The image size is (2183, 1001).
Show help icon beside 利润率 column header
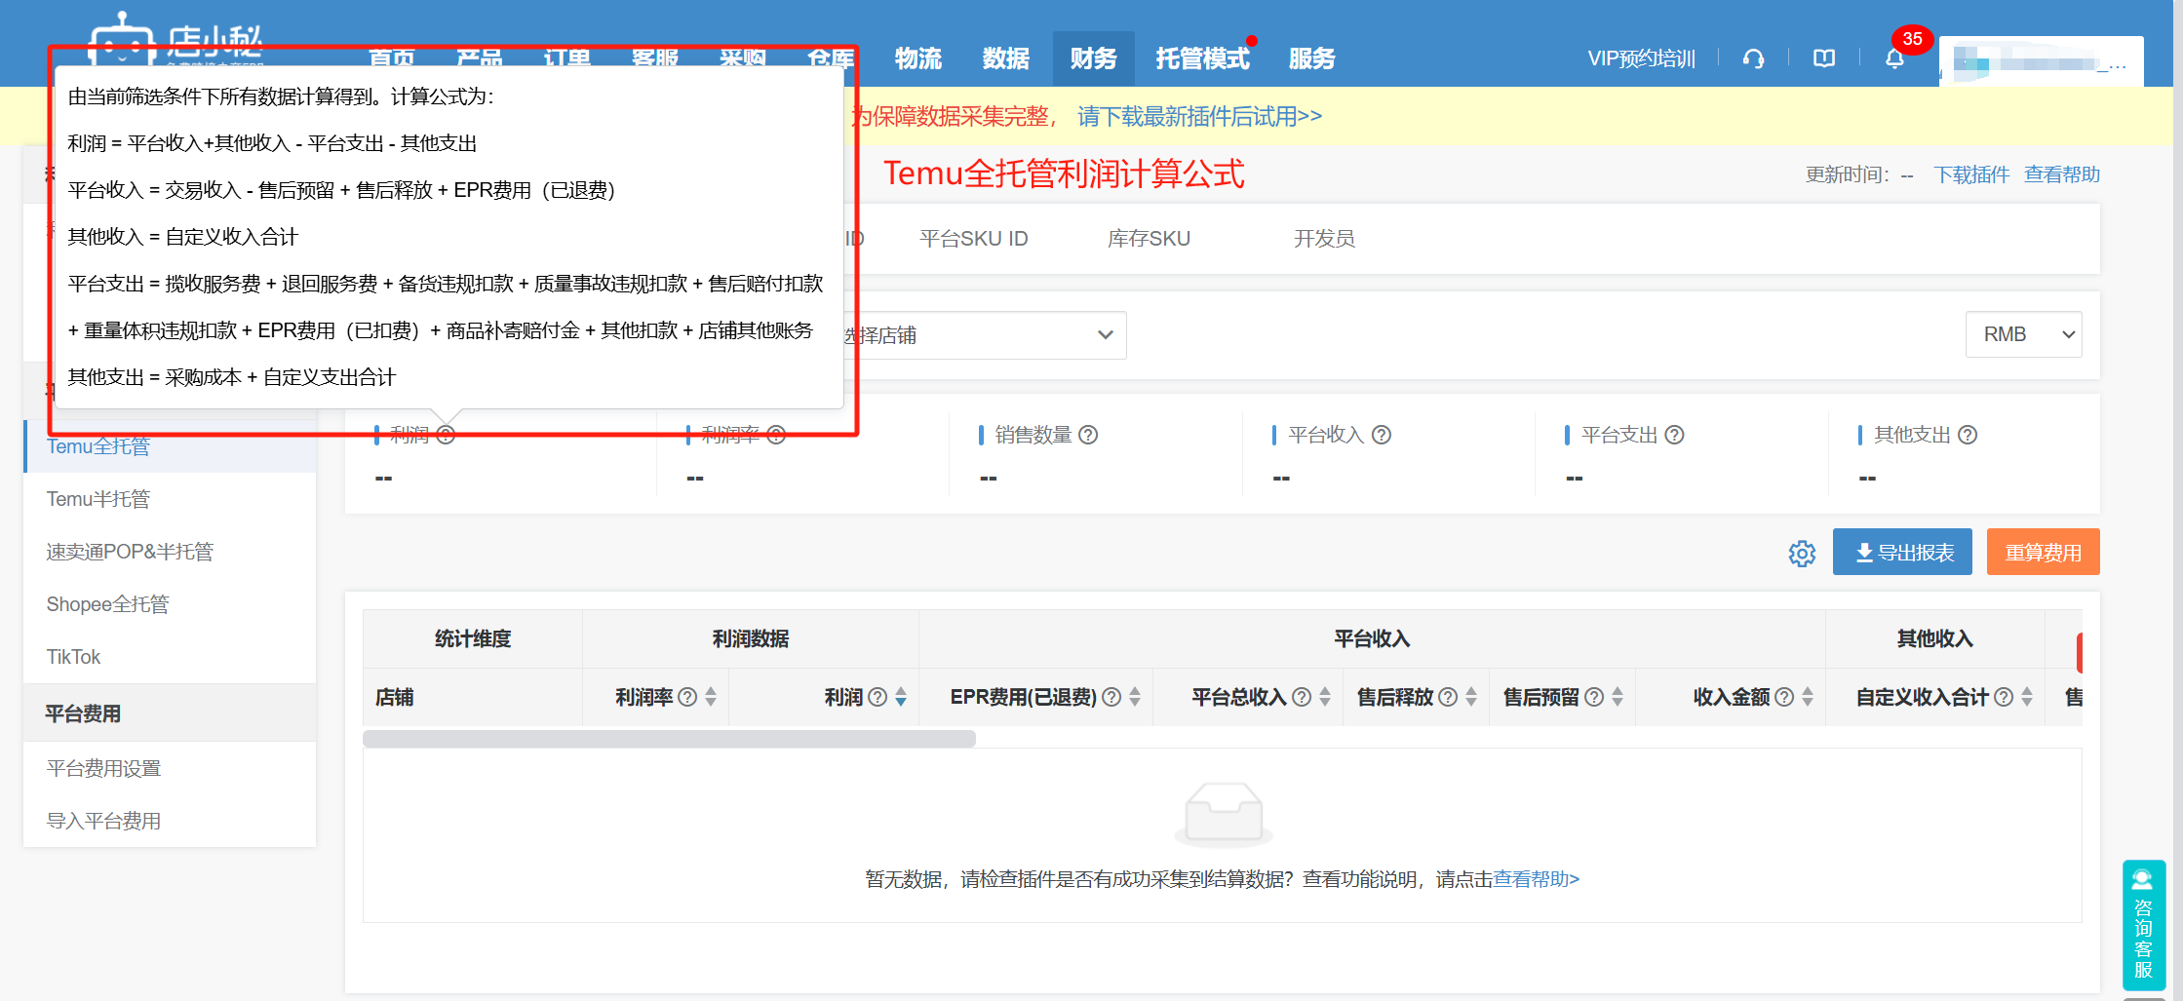point(687,697)
